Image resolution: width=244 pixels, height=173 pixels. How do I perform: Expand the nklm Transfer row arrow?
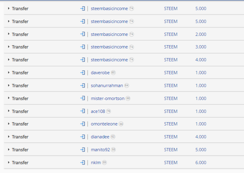[x=9, y=162]
